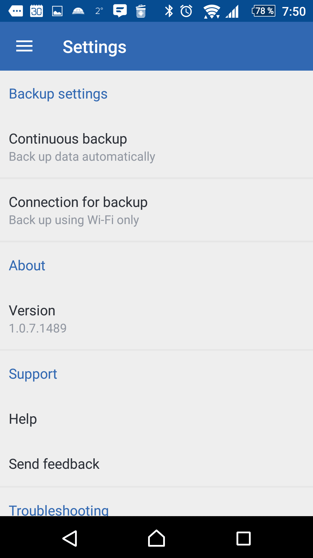Tap the Wi-Fi signal status icon
The height and width of the screenshot is (558, 313).
point(212,11)
